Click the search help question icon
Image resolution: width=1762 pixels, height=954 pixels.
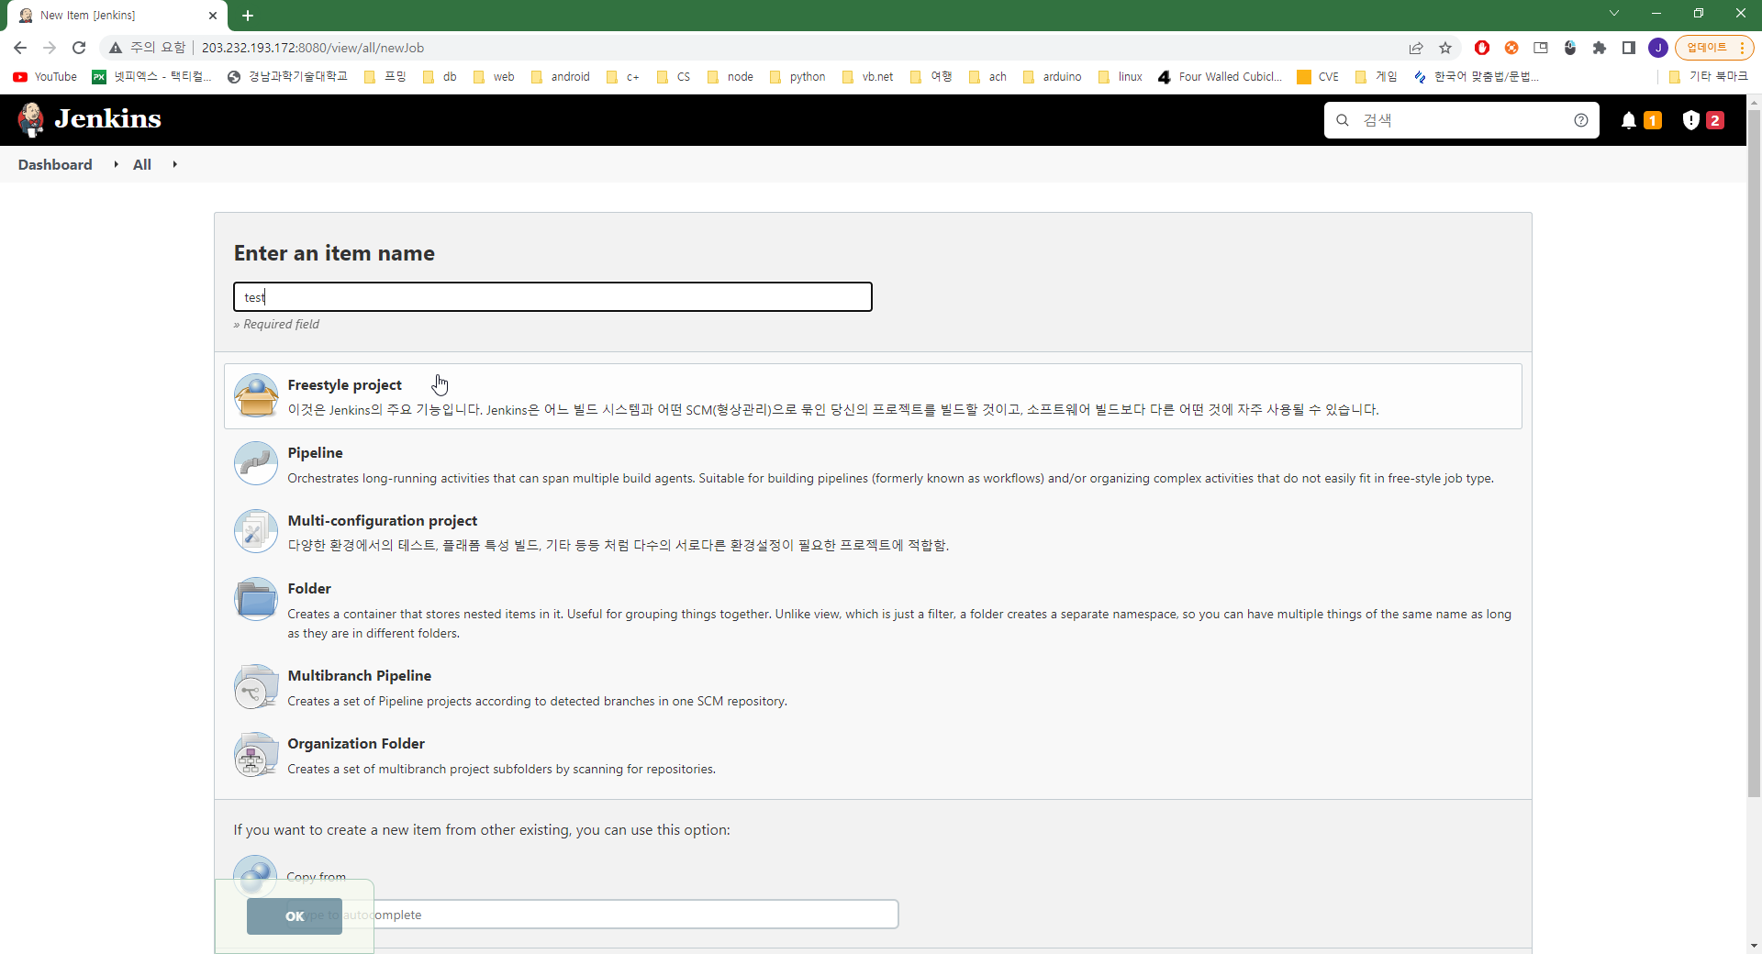(x=1580, y=120)
